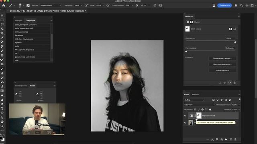Switch to the Каналы tab
The height and width of the screenshot is (144, 257).
195,94
